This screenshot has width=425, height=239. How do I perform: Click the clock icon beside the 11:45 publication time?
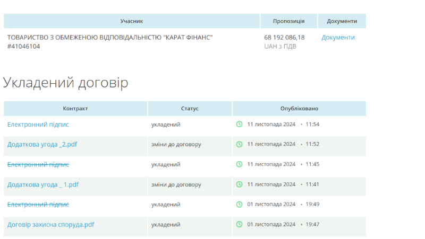(239, 164)
